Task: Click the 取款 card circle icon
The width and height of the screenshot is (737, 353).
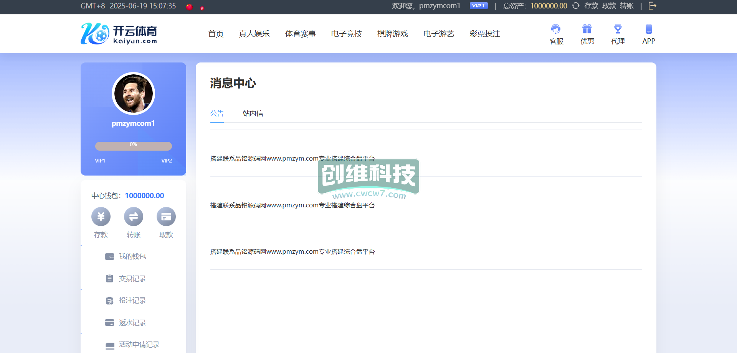Action: click(166, 217)
